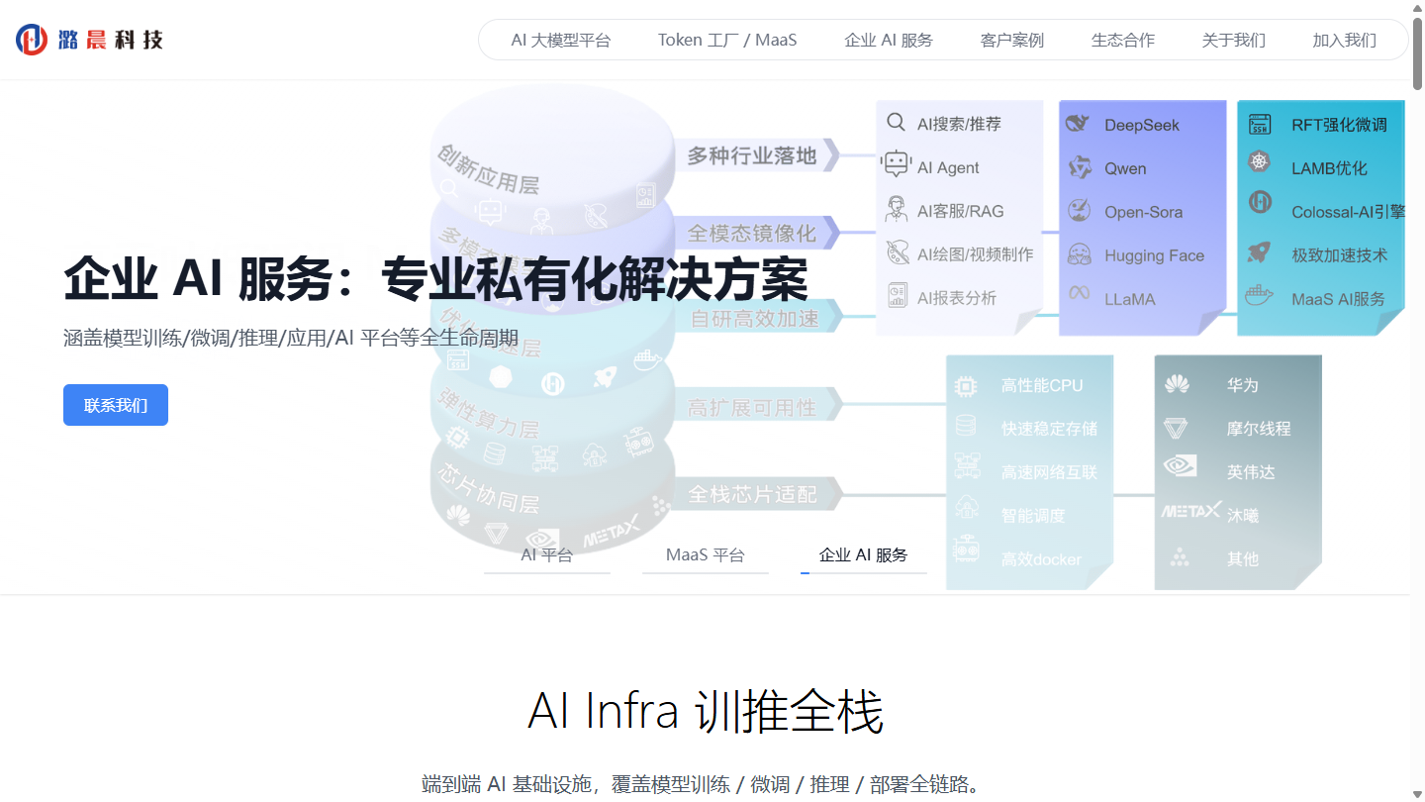Click the 智能调度 text

(1033, 516)
